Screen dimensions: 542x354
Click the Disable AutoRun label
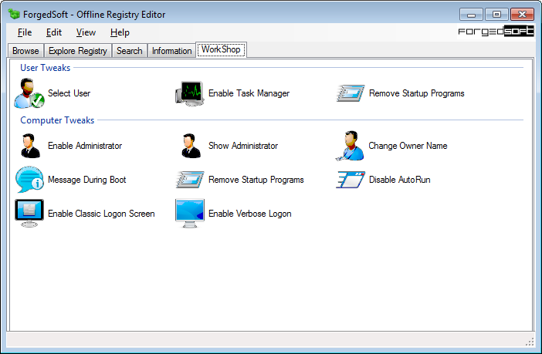click(x=400, y=180)
